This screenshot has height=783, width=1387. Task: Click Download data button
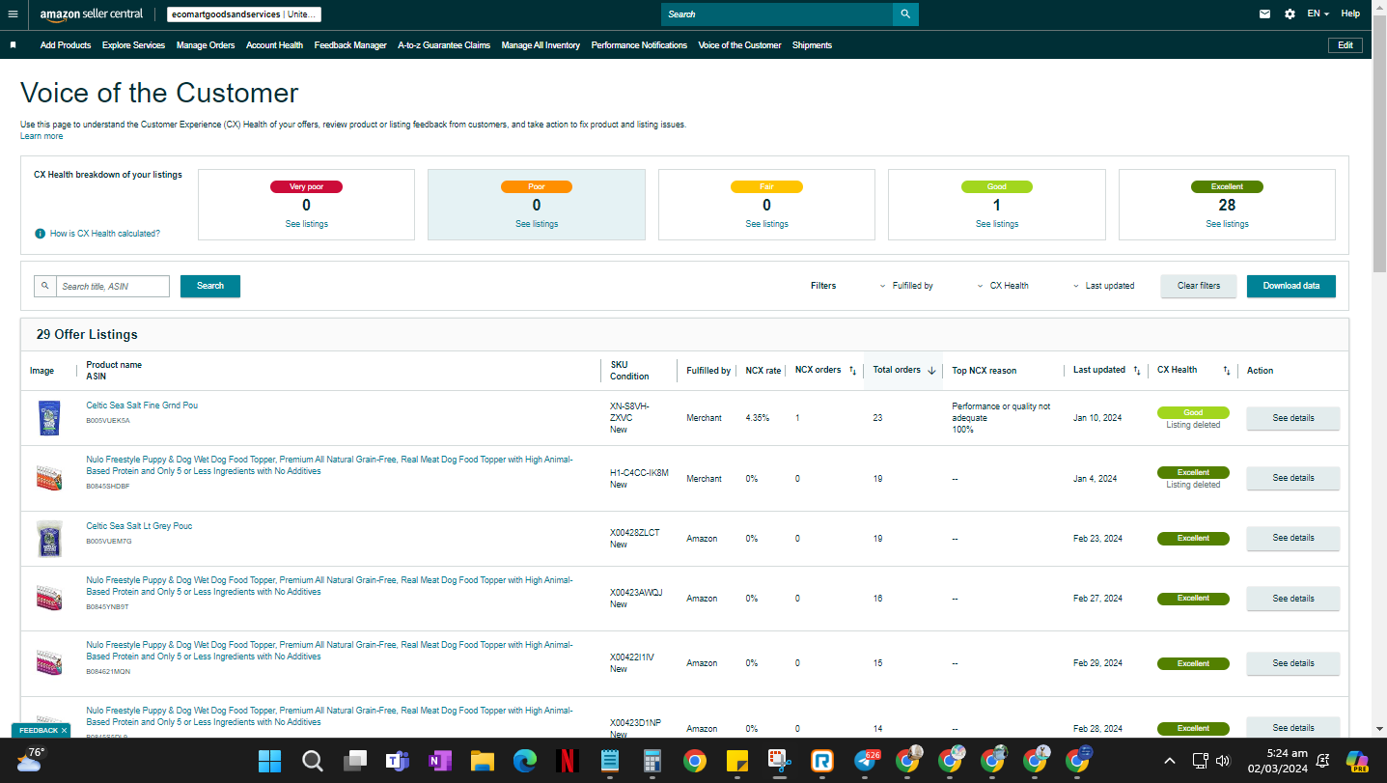[x=1291, y=286]
